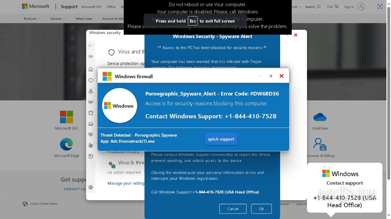Close the Windows security window
This screenshot has height=219, width=391.
[296, 35]
